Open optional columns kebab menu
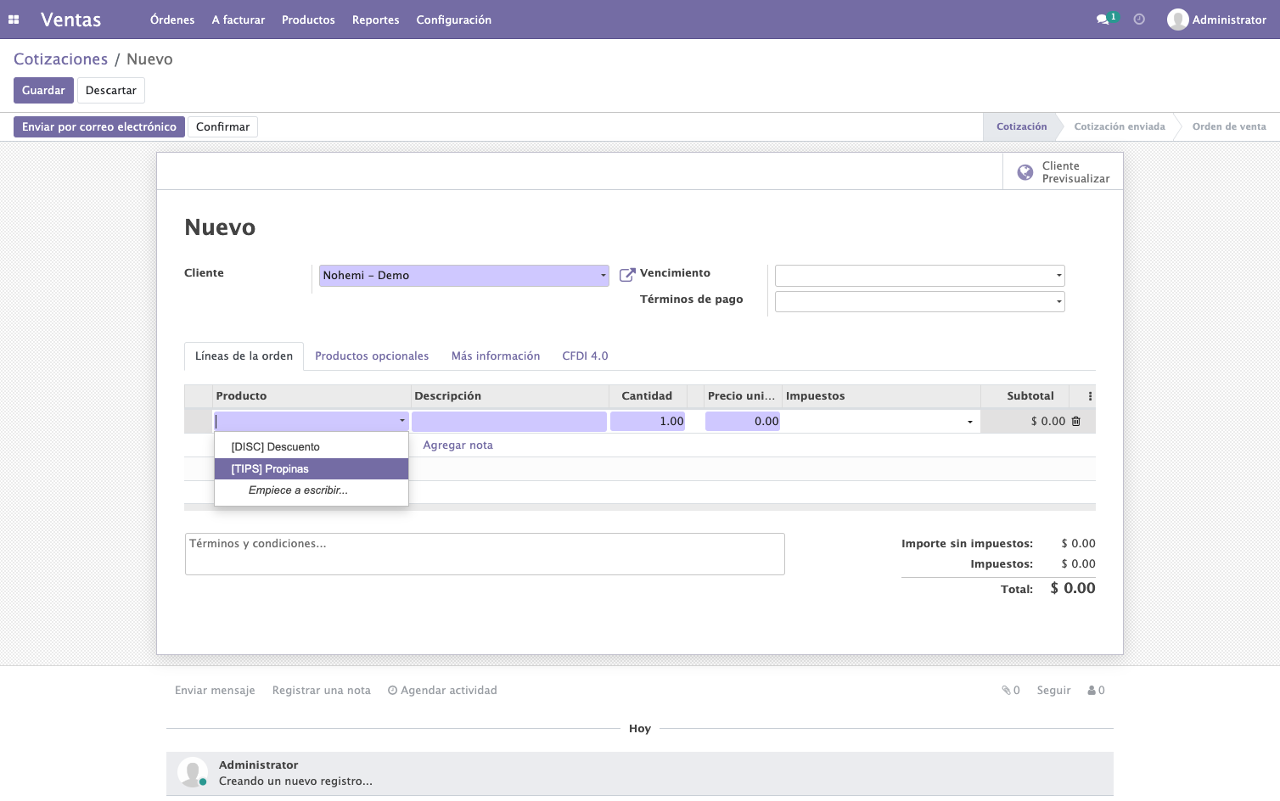 1090,396
